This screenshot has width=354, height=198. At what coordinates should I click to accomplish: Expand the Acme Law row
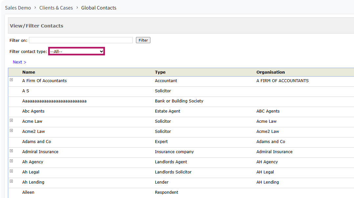[x=11, y=120]
